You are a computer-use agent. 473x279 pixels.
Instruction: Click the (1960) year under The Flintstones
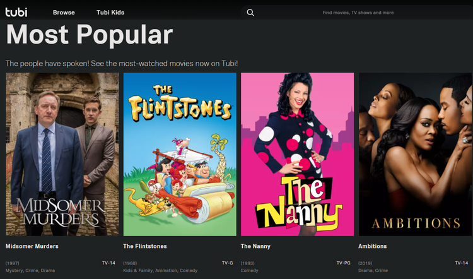pyautogui.click(x=130, y=263)
